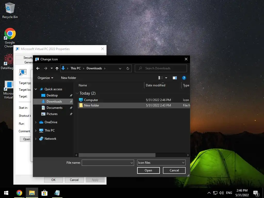Image resolution: width=264 pixels, height=198 pixels.
Task: Click Downloads in address breadcrumb
Action: pos(94,68)
